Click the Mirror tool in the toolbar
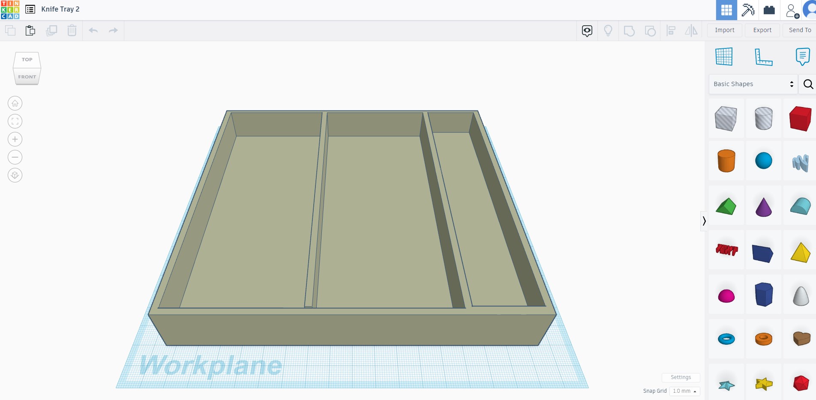This screenshot has height=400, width=816. click(x=690, y=30)
